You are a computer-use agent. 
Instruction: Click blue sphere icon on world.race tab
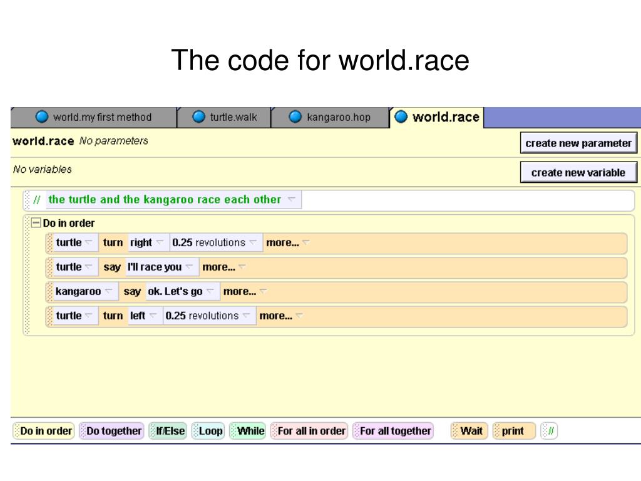[401, 117]
